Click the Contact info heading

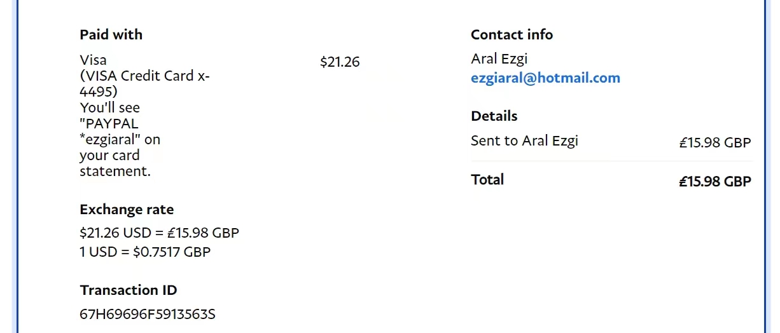coord(512,34)
